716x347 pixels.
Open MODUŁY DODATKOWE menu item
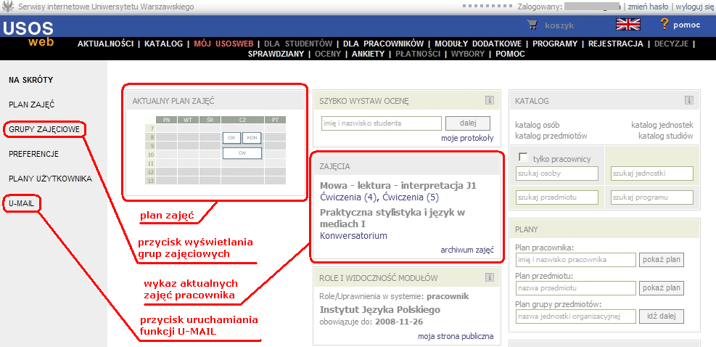click(478, 44)
